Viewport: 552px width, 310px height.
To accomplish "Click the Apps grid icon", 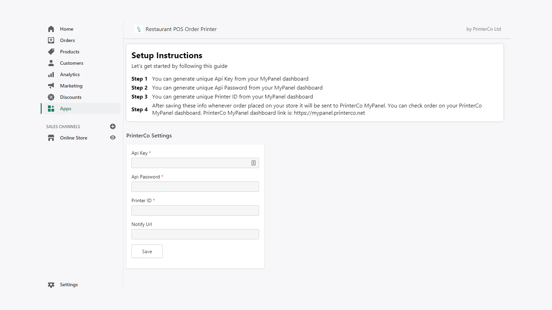I will pyautogui.click(x=51, y=108).
